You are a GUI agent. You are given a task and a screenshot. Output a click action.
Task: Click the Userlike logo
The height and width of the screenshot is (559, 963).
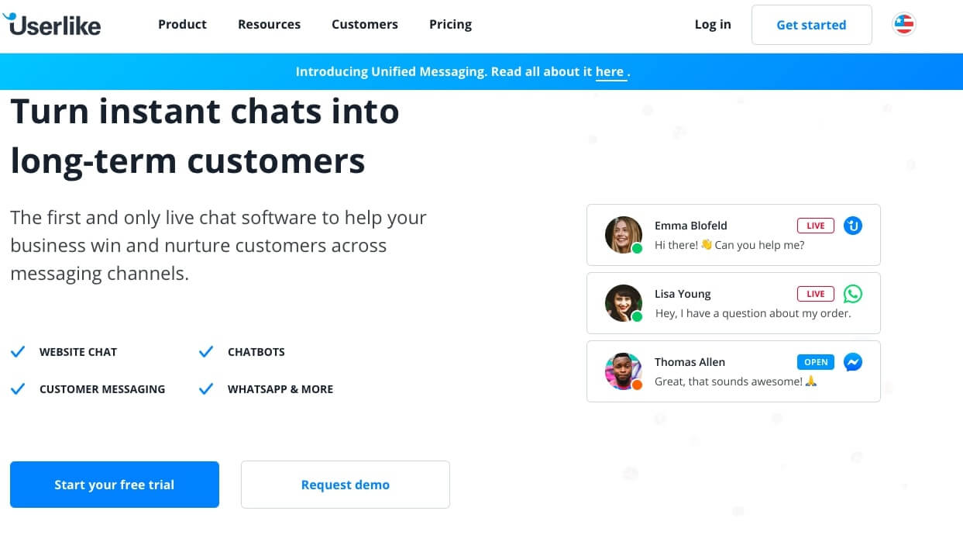tap(52, 25)
